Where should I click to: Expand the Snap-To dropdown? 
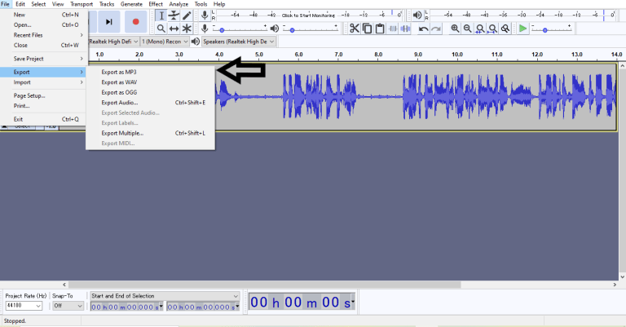[x=68, y=306]
